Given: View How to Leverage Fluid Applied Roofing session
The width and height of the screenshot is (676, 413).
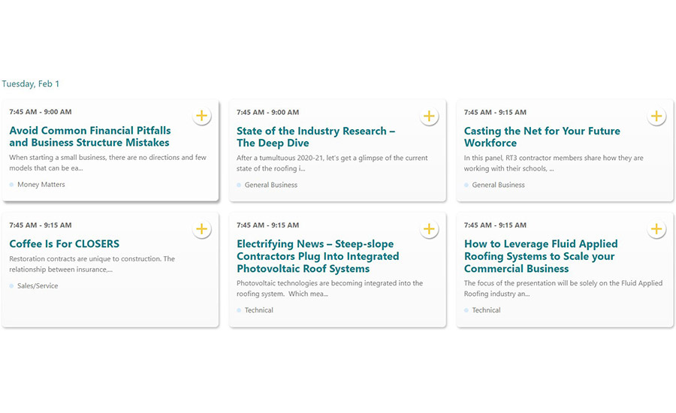Looking at the screenshot, I should tap(541, 256).
